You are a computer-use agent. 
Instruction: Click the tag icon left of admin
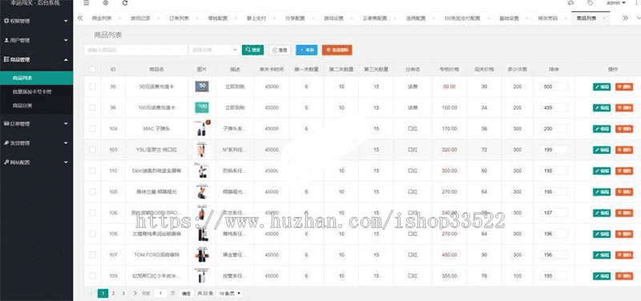(590, 3)
